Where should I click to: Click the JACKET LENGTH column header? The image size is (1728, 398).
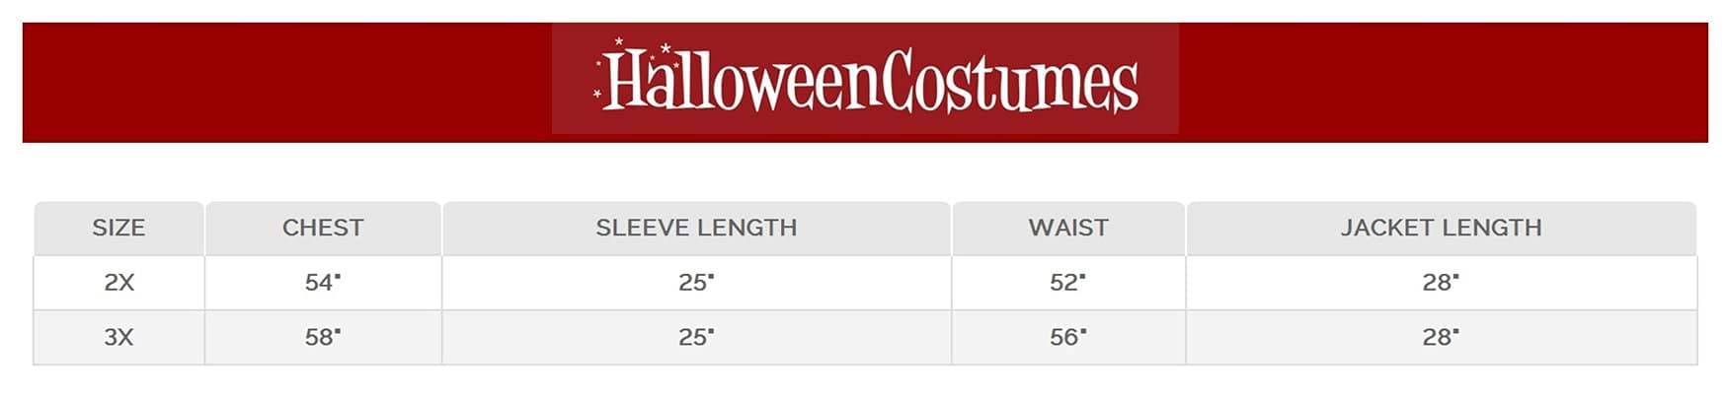(1441, 228)
